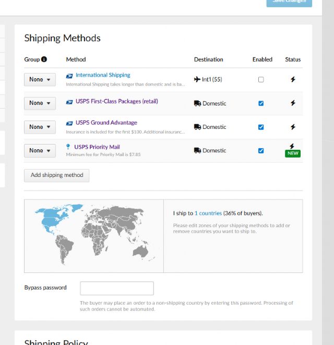Expand Group dropdown for USPS Ground Advantage
The height and width of the screenshot is (345, 334).
pyautogui.click(x=40, y=127)
